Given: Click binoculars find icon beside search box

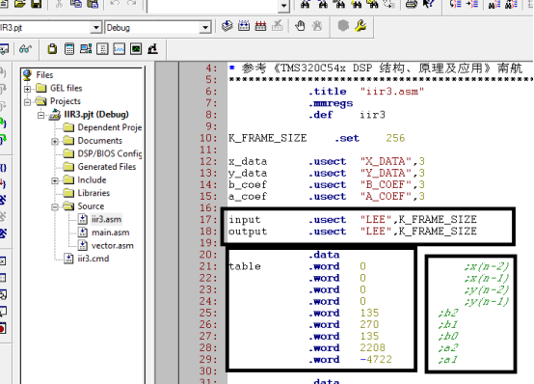Looking at the screenshot, I should click(306, 4).
